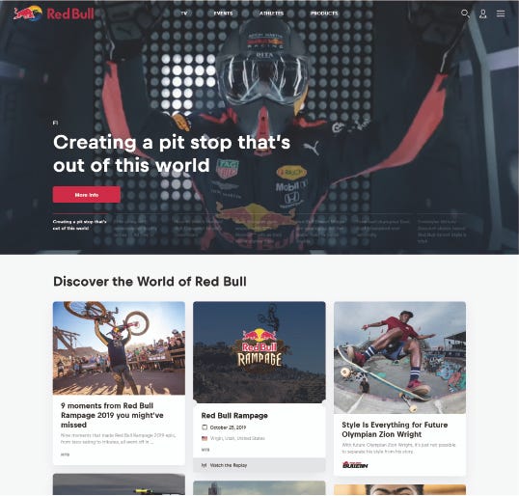
Task: Click the More Info button
Action: click(x=87, y=195)
